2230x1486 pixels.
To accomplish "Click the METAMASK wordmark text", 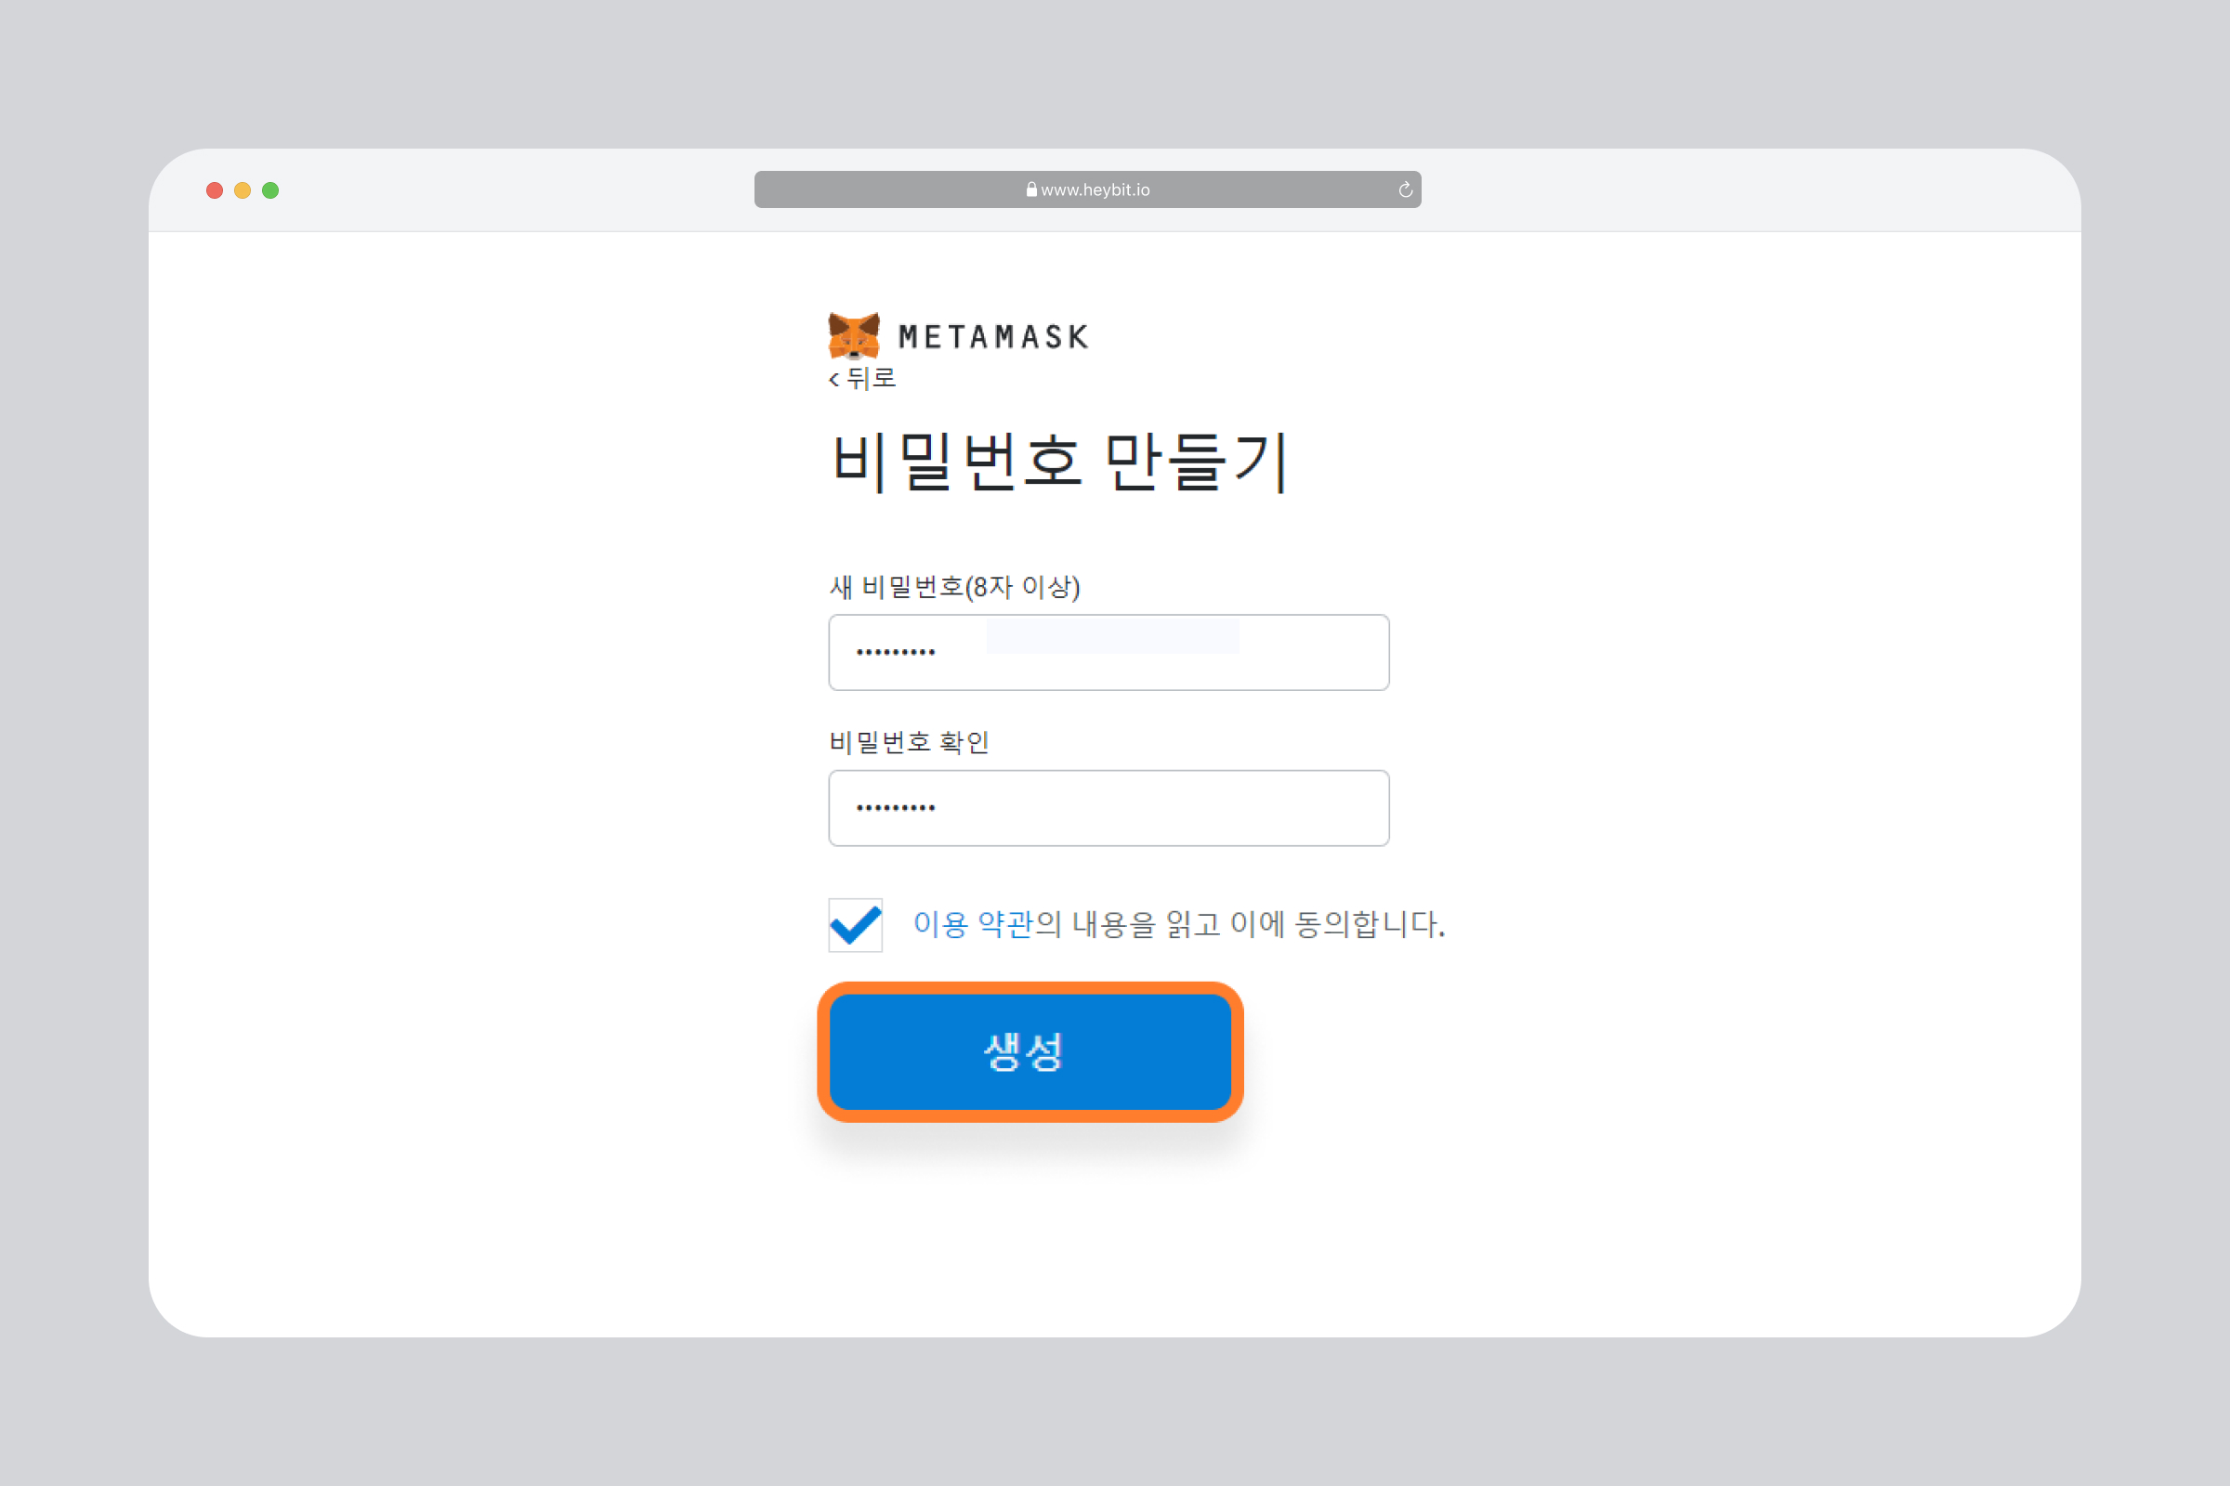I will click(992, 337).
